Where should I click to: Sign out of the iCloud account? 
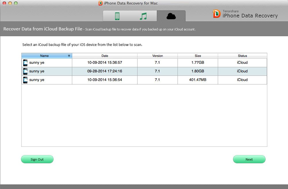coord(37,159)
